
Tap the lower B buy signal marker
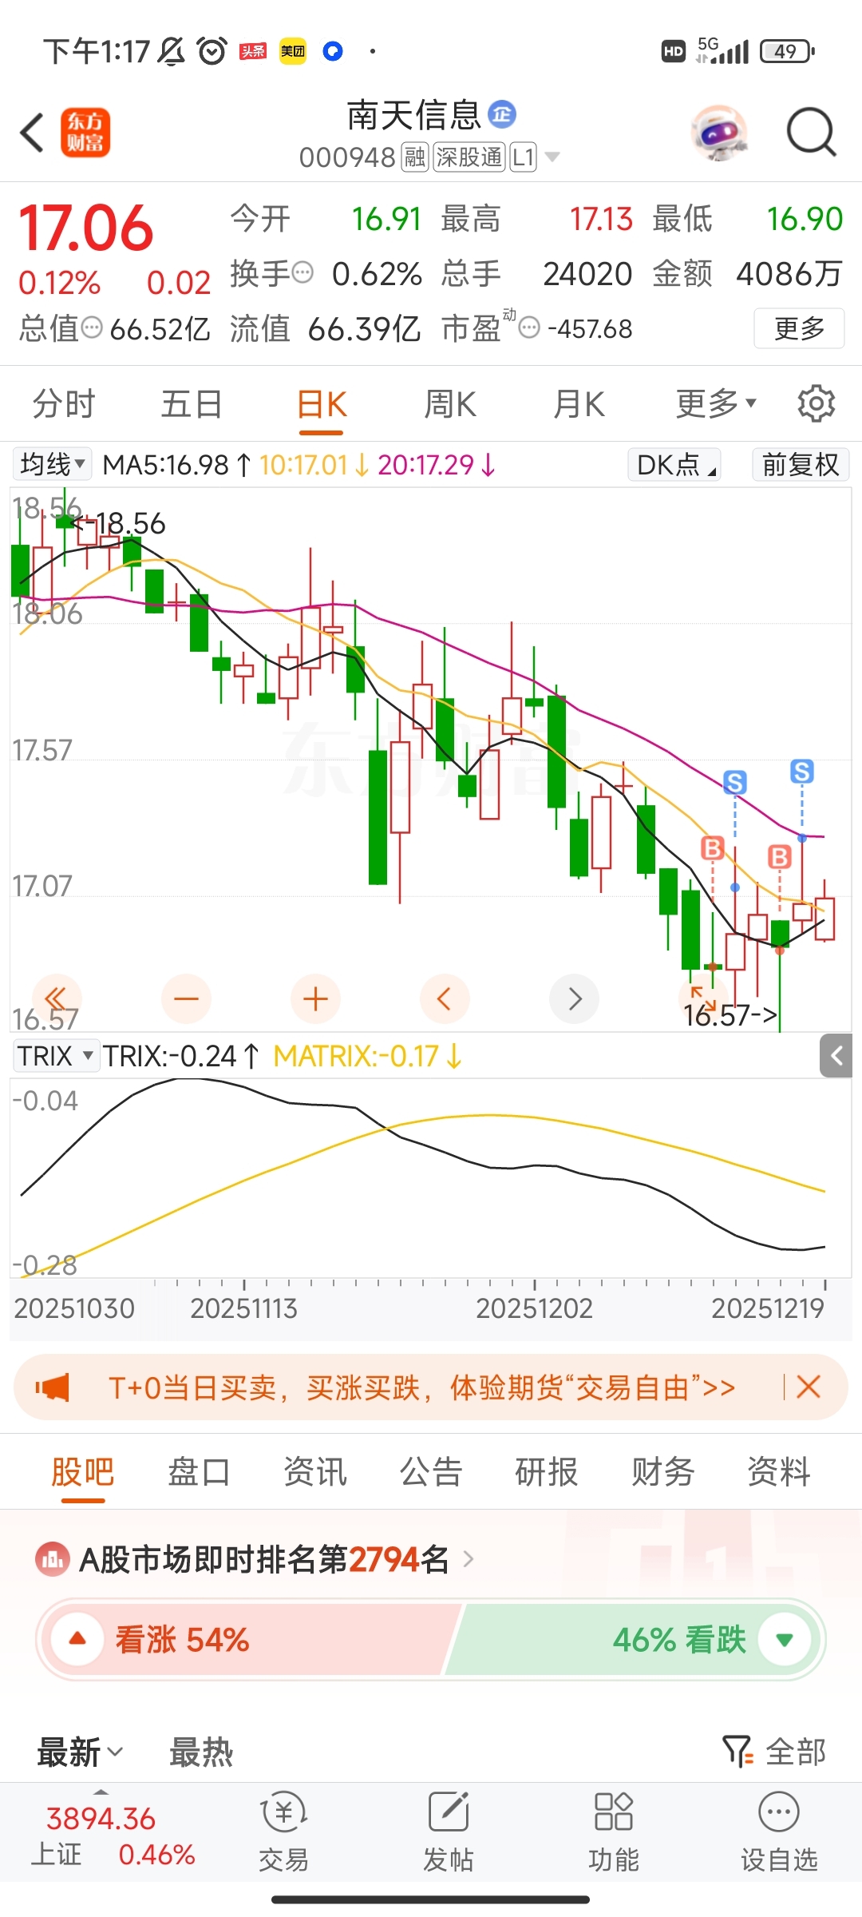(x=779, y=857)
